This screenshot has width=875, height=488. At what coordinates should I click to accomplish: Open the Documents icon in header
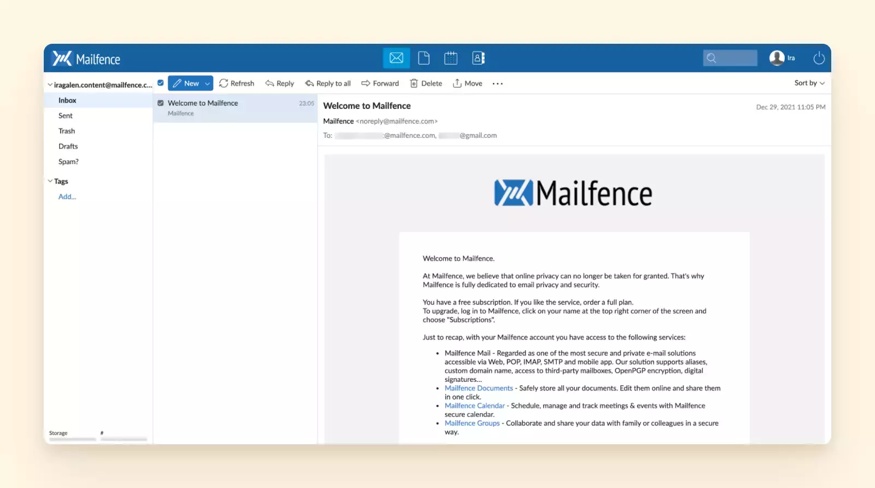(x=424, y=58)
